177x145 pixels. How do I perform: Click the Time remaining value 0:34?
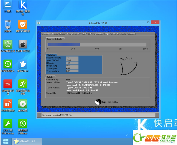click(72, 71)
